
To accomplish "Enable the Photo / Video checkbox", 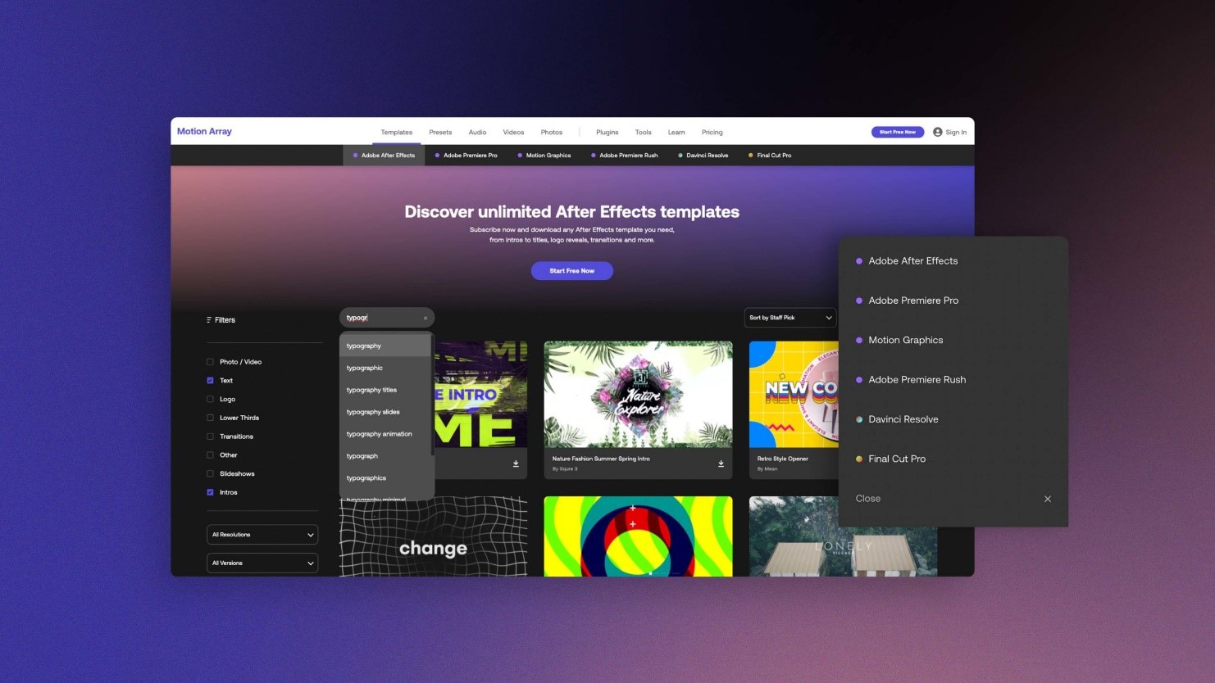I will 210,362.
